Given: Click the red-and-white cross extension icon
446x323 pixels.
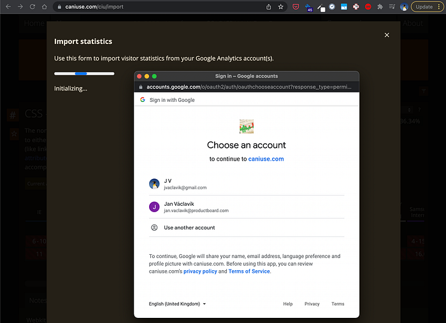Looking at the screenshot, I should pyautogui.click(x=356, y=6).
